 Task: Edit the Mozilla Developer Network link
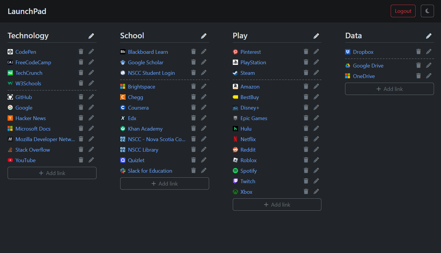[91, 139]
